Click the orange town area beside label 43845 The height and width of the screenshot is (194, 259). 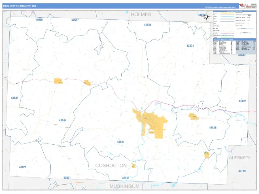click(x=193, y=116)
